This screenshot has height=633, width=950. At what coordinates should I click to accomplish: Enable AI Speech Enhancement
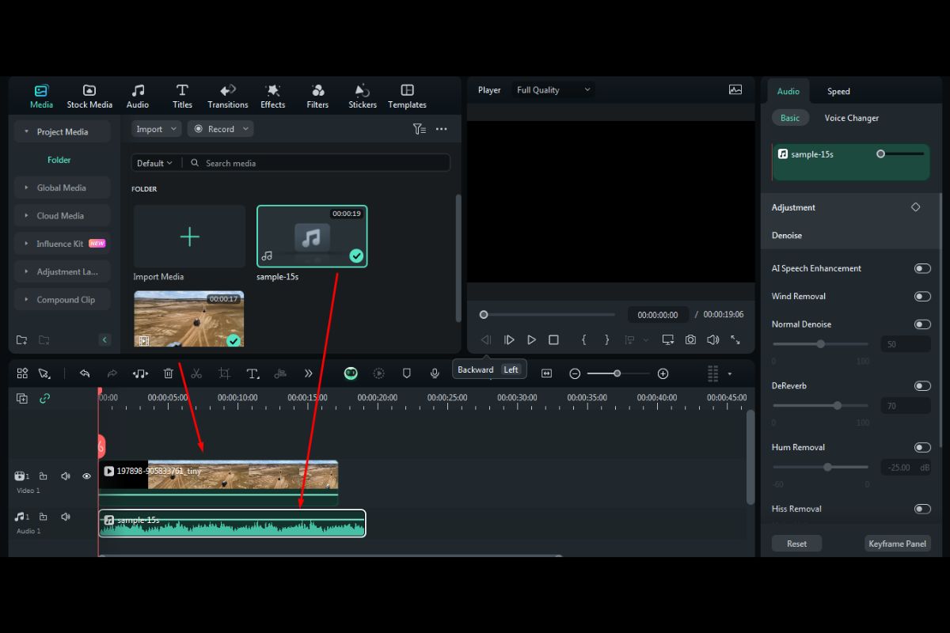pos(922,268)
